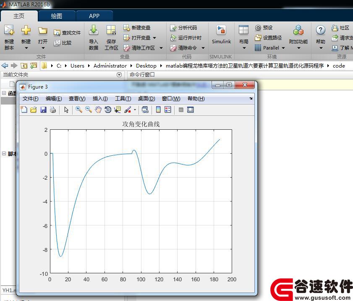Screen dimensions: 353x301
Task: Open the 插入(I) menu in Figure 3
Action: [100, 98]
